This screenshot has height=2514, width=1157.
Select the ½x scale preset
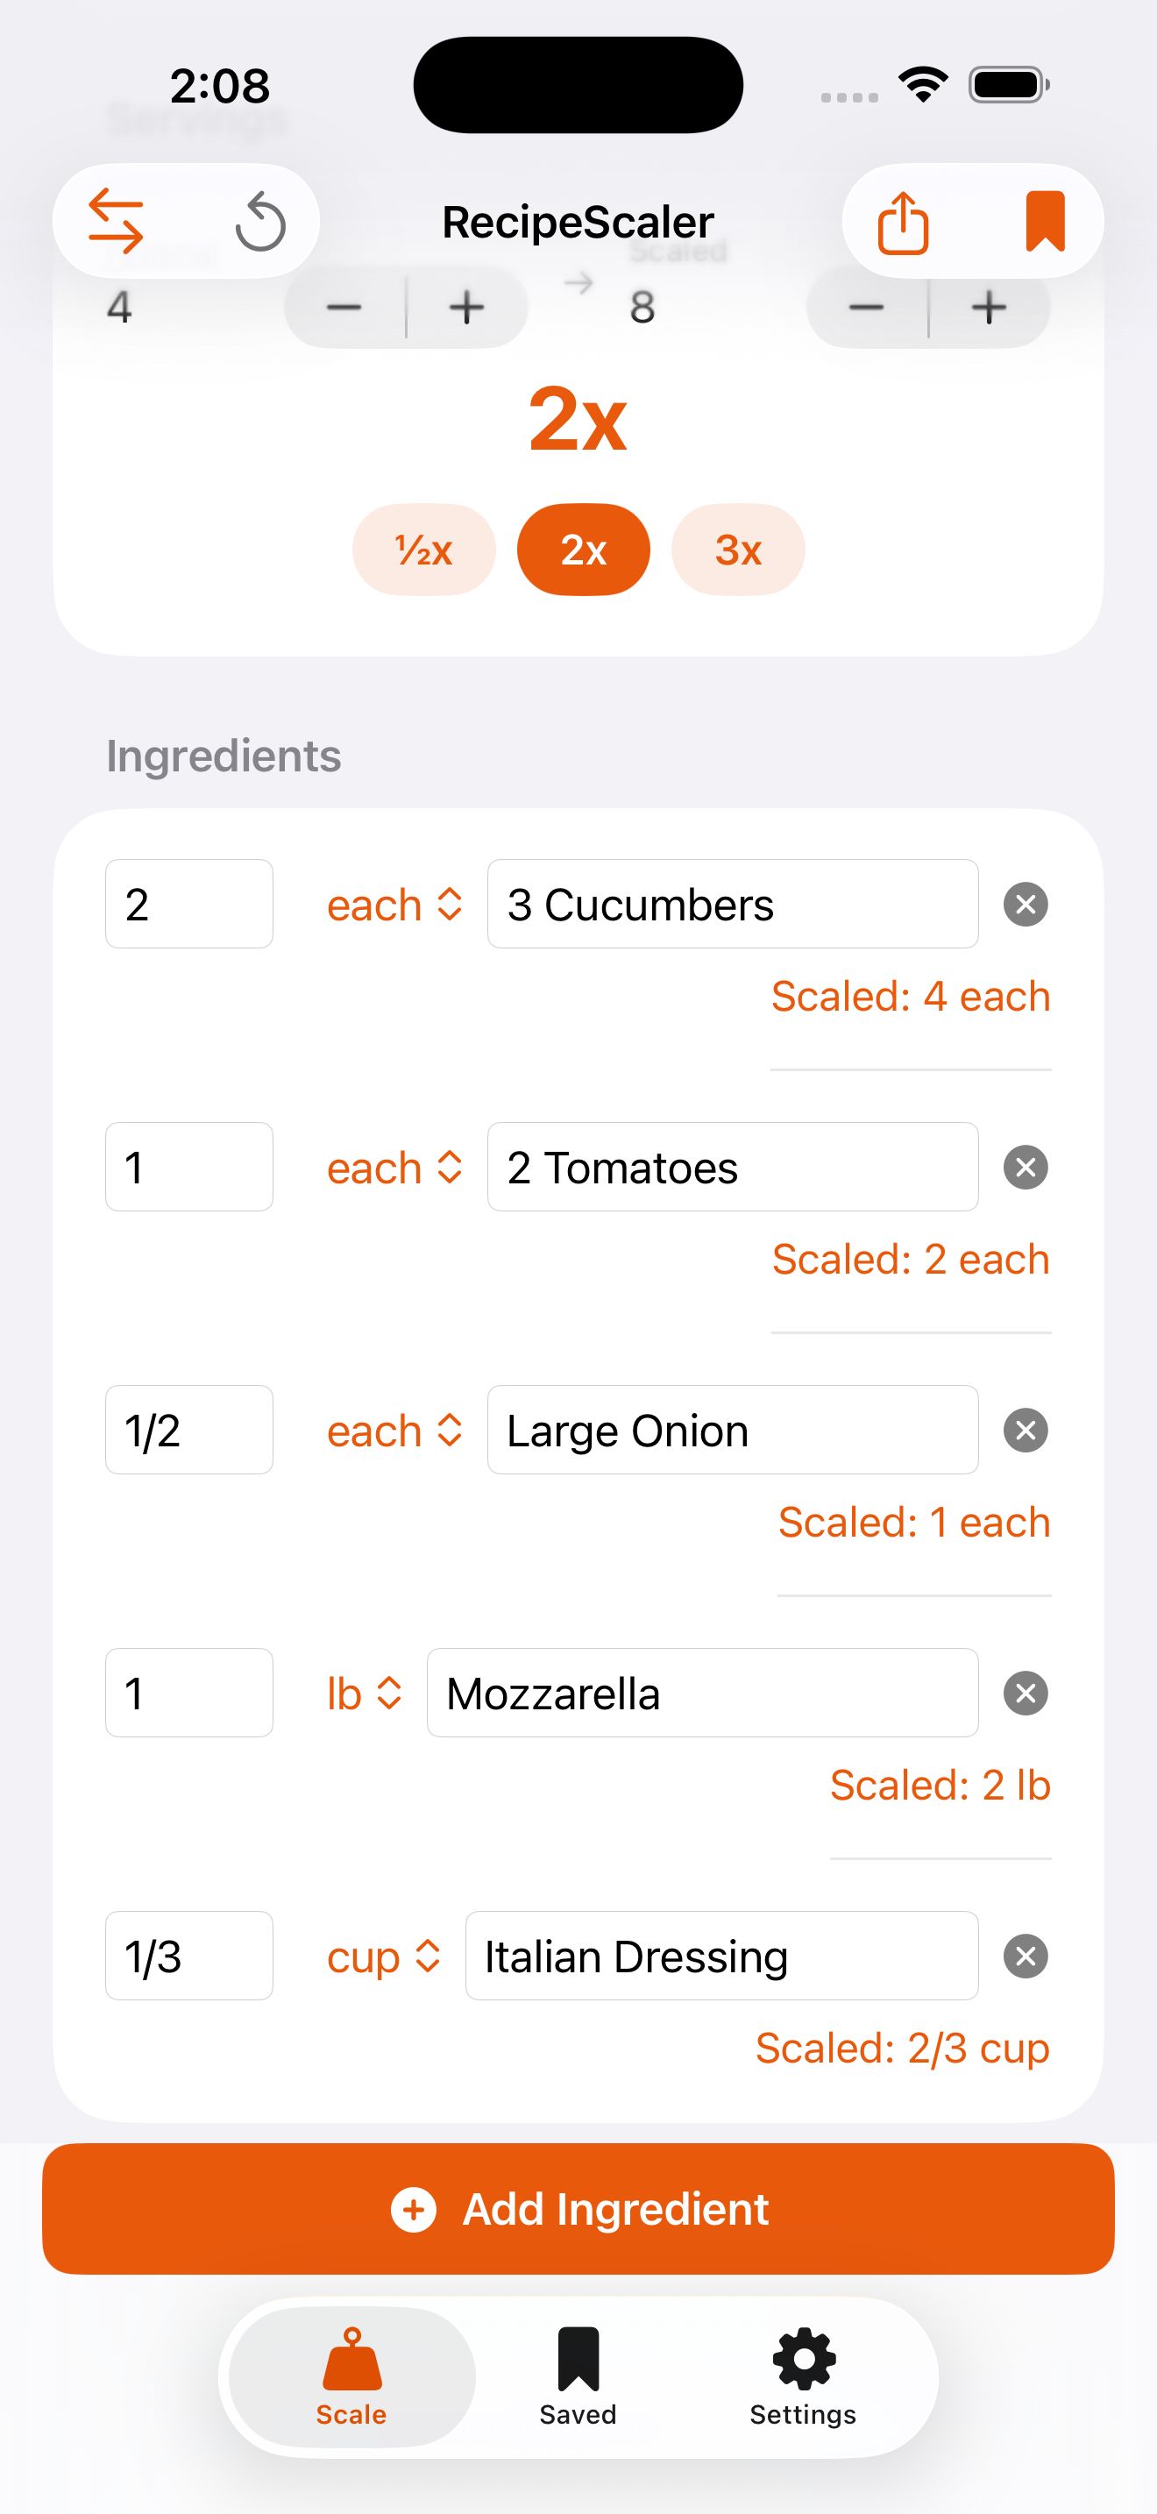pos(423,550)
